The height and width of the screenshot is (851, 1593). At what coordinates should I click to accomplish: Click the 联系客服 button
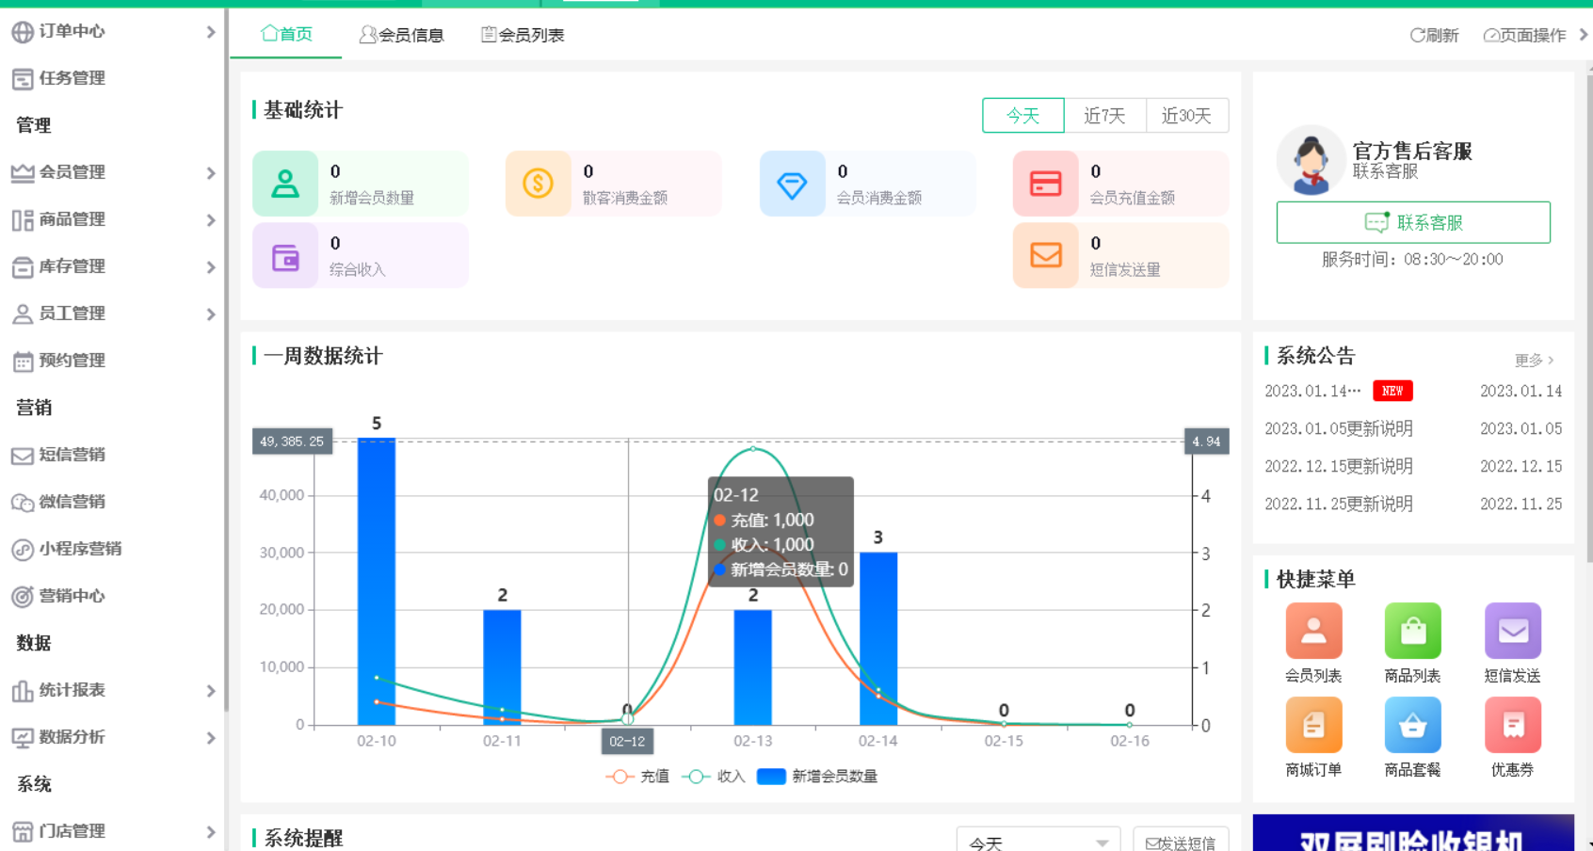coord(1412,222)
